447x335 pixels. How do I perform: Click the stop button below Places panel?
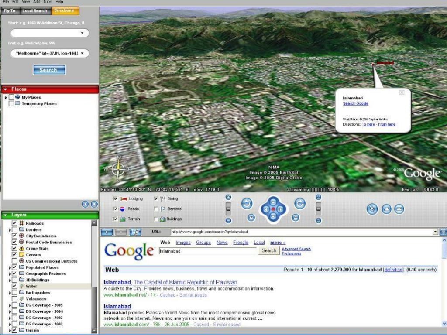point(94,204)
